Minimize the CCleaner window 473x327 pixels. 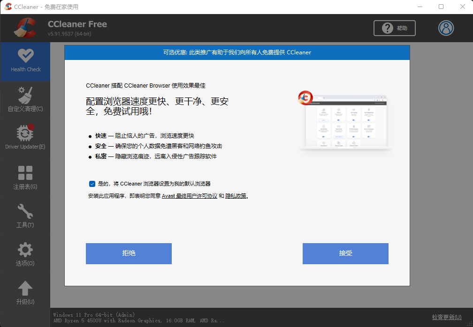(x=420, y=7)
